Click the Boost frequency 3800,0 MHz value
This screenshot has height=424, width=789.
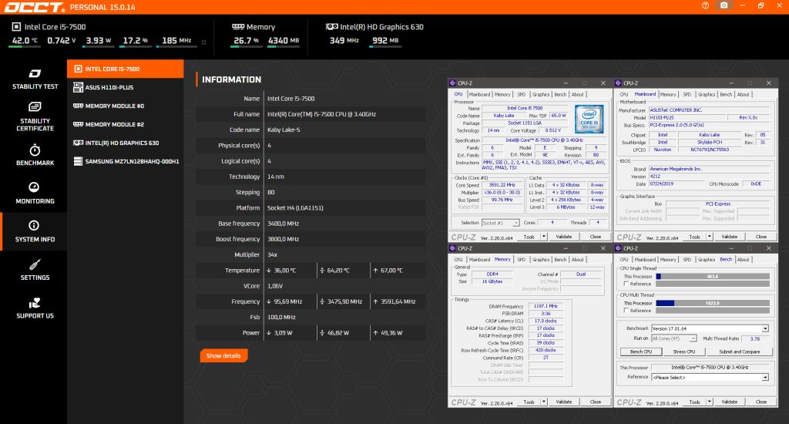pyautogui.click(x=284, y=239)
